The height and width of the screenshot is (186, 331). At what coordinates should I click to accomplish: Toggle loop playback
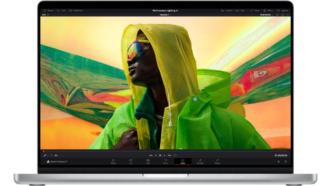175,155
